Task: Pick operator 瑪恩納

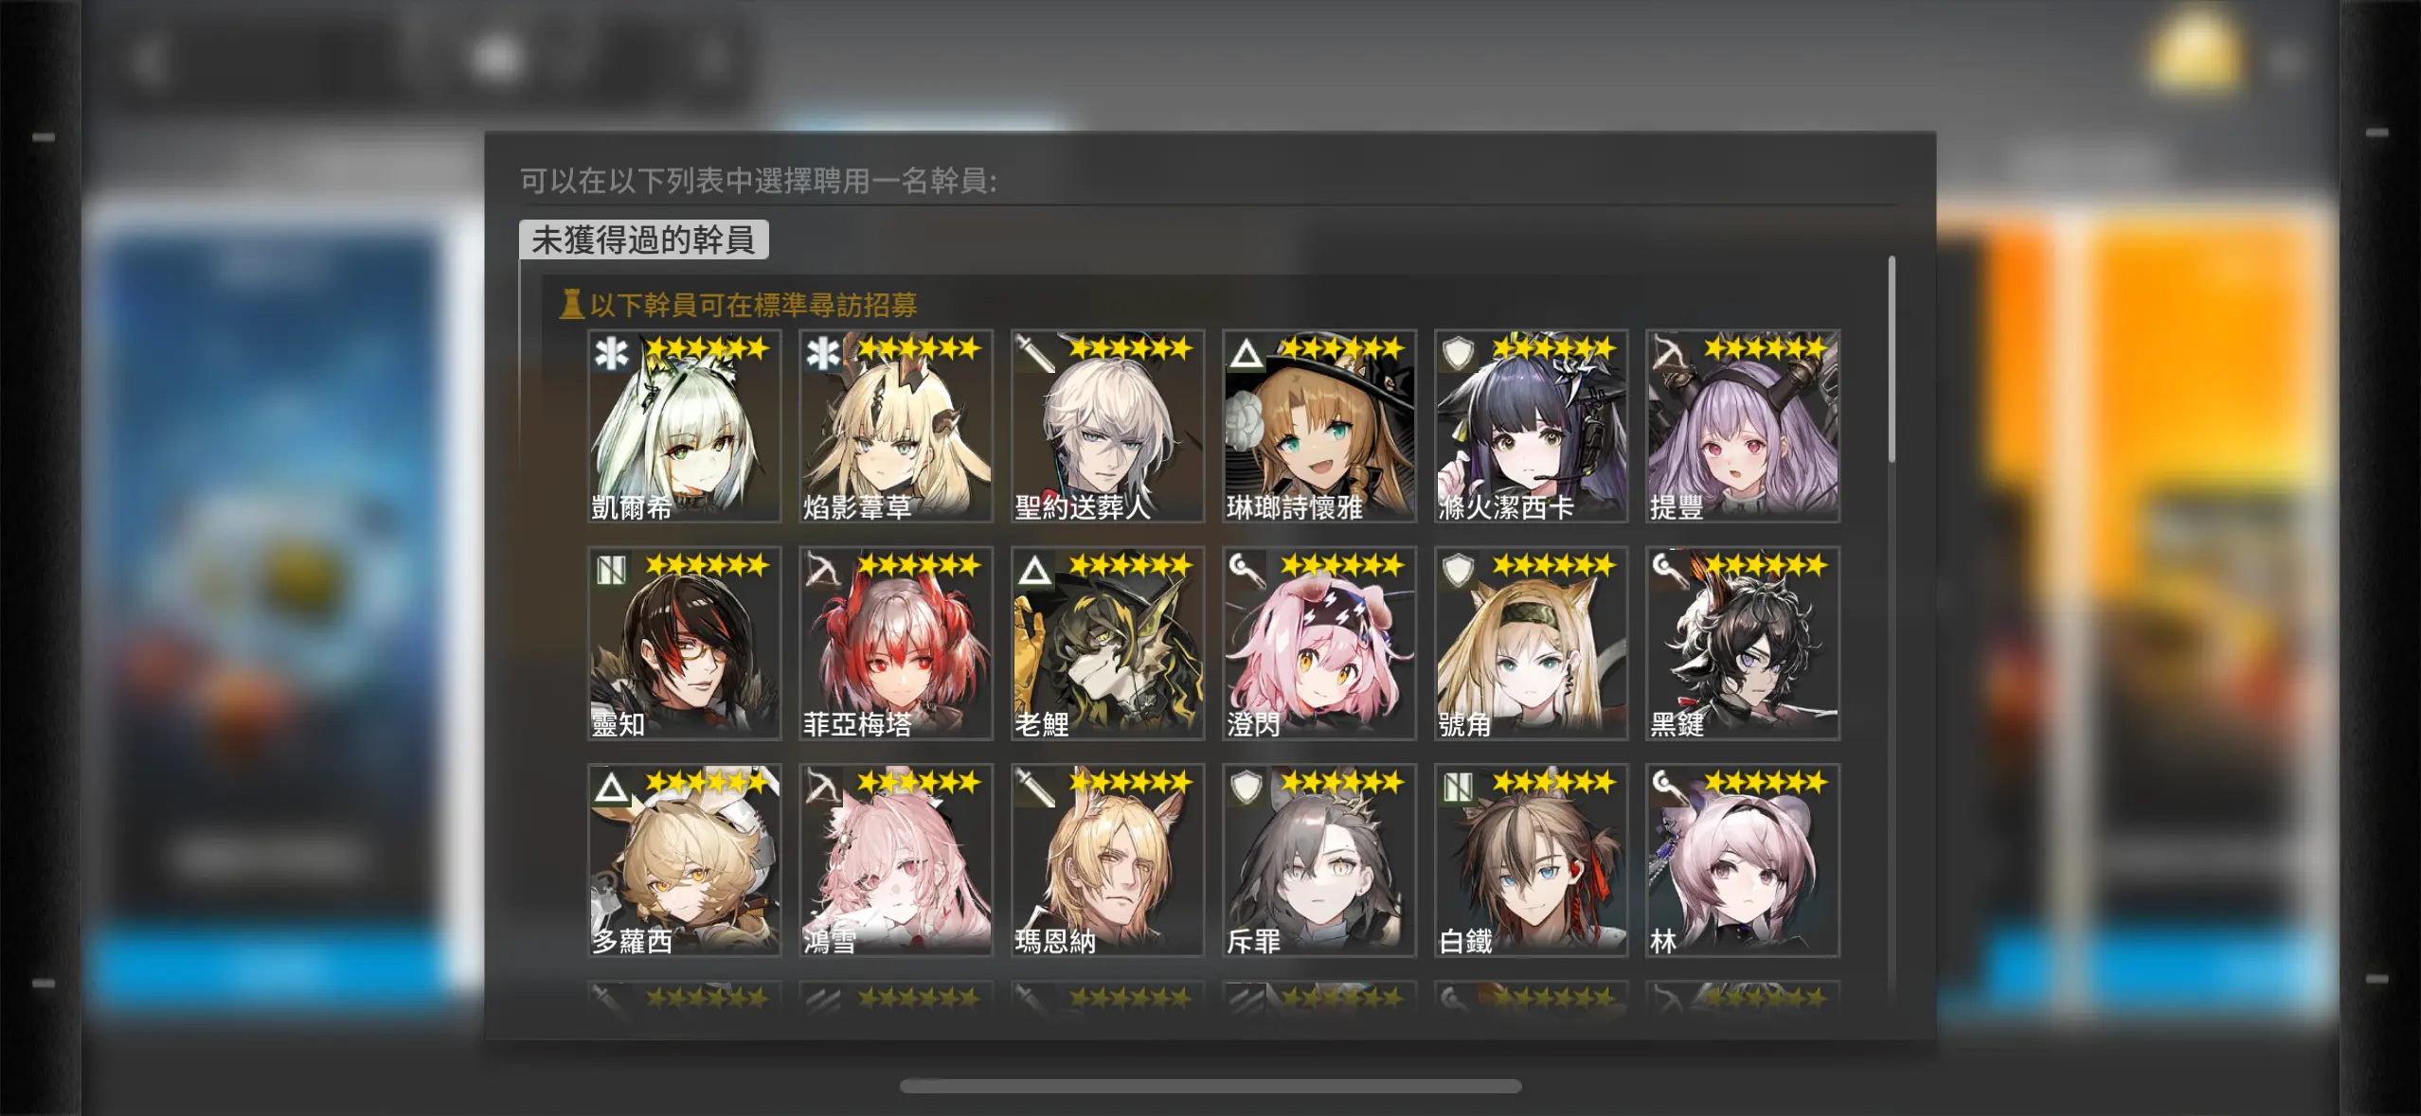Action: point(1107,859)
